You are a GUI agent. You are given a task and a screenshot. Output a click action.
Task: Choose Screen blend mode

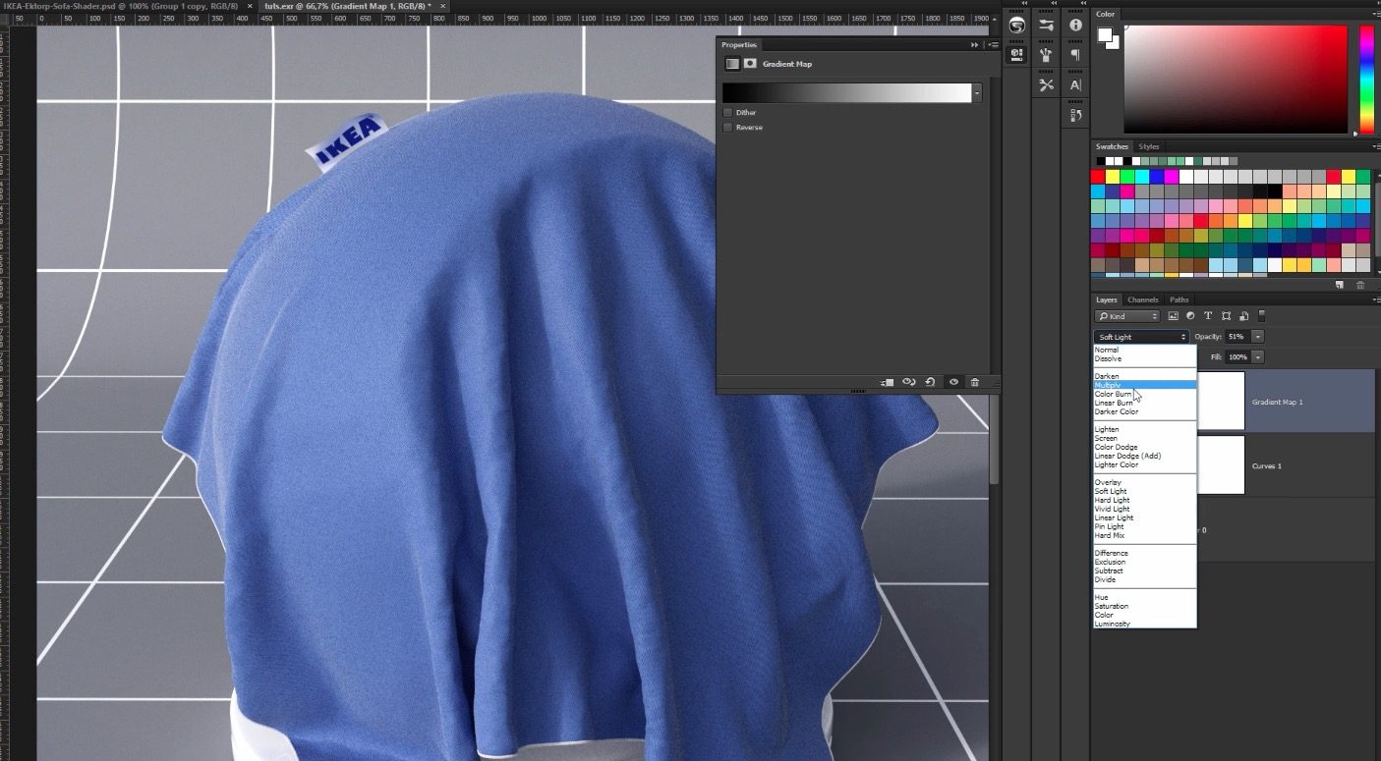tap(1145, 438)
